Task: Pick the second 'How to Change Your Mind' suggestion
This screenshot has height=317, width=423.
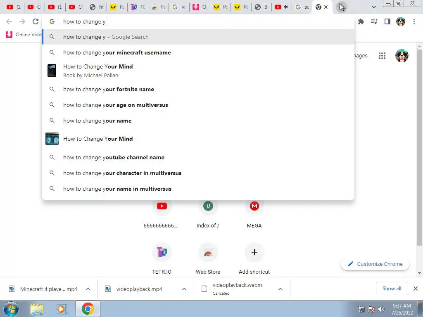Action: coord(198,139)
